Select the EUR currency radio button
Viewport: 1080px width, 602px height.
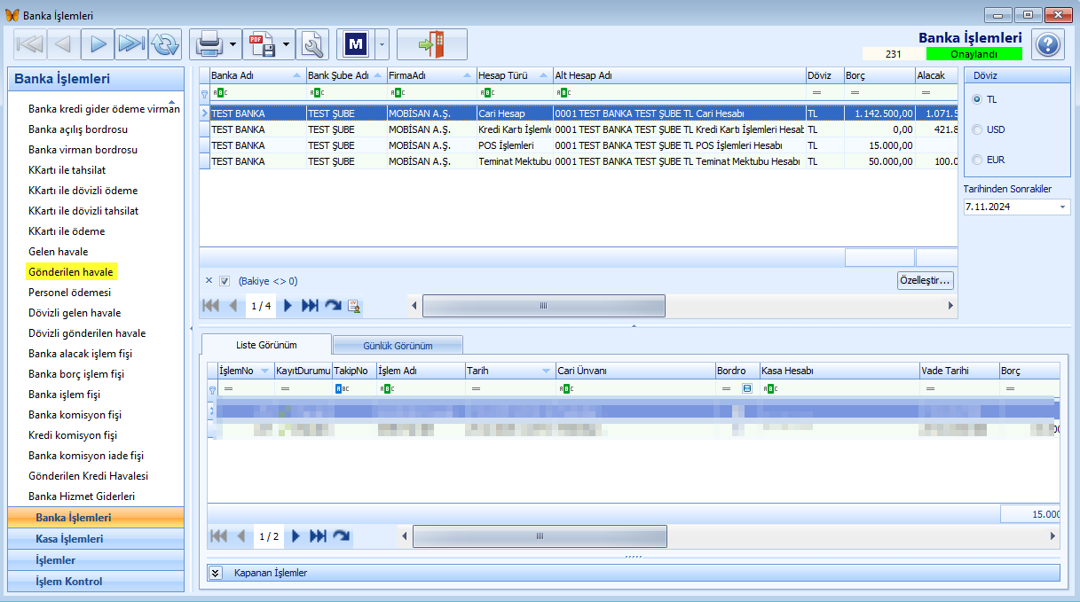(978, 160)
